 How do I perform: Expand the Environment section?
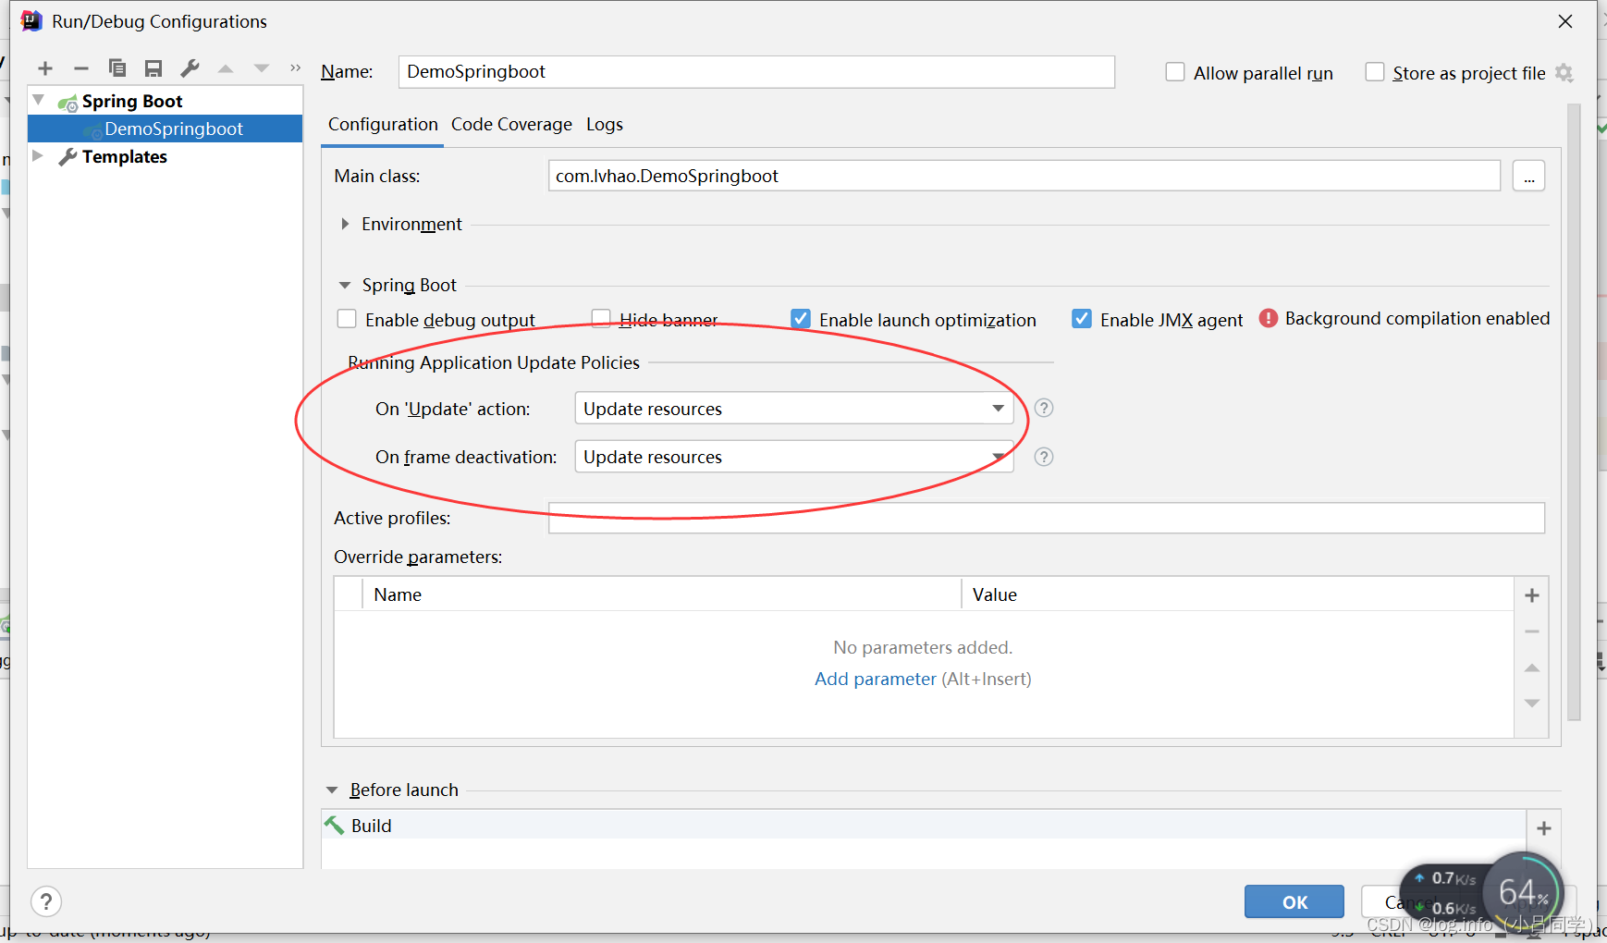tap(345, 224)
